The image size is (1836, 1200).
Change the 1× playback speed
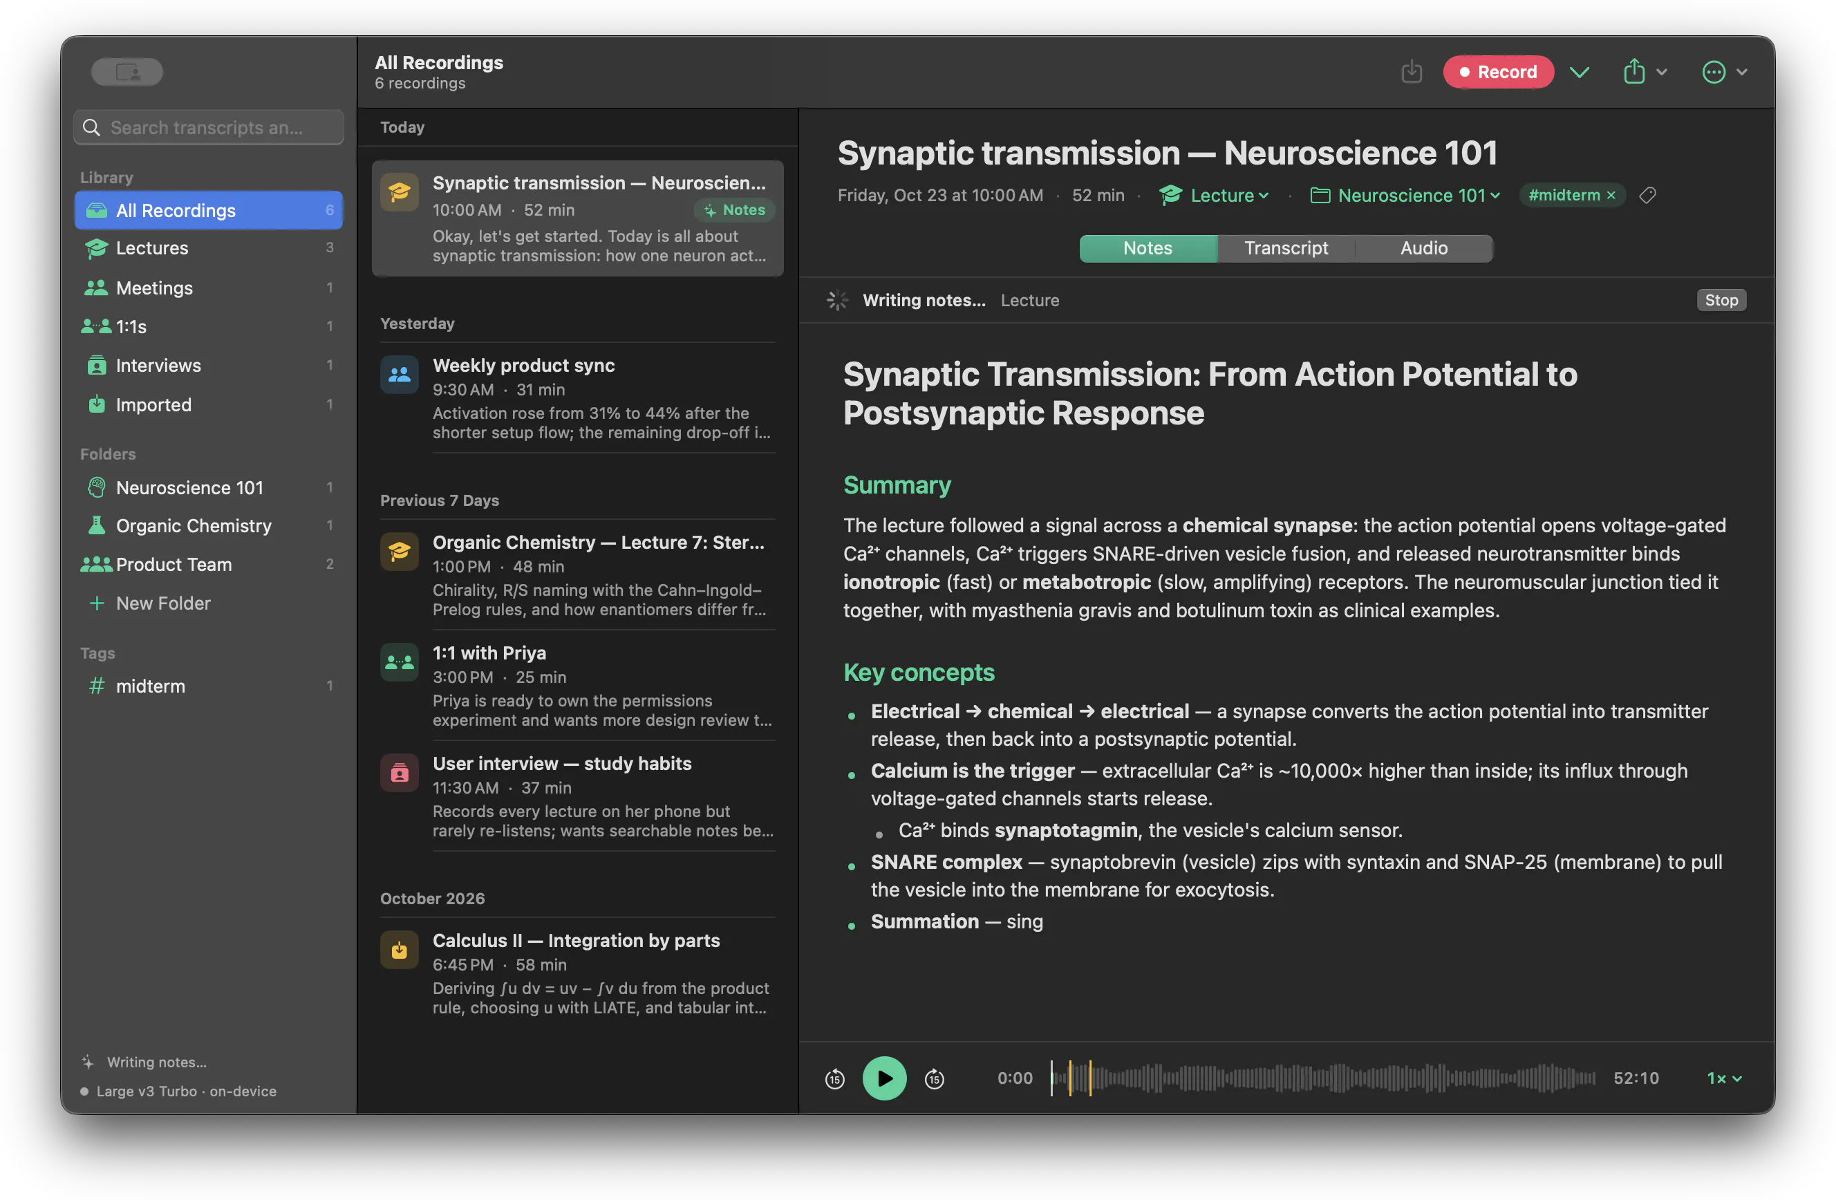click(x=1723, y=1078)
